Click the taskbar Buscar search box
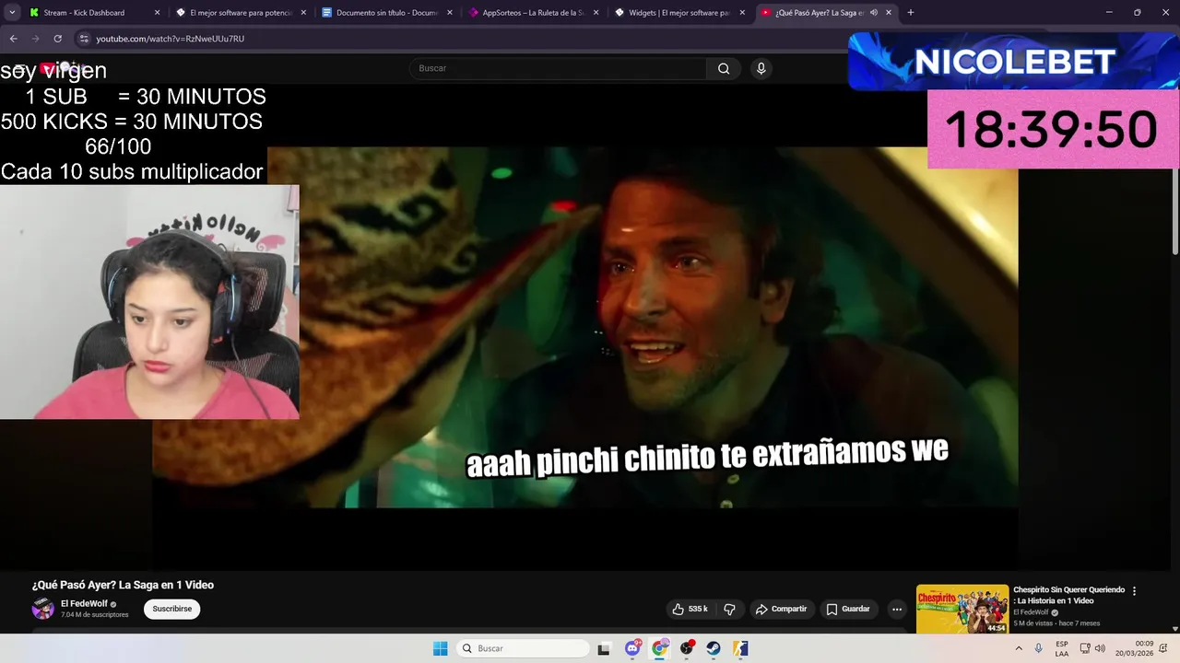 pyautogui.click(x=523, y=648)
